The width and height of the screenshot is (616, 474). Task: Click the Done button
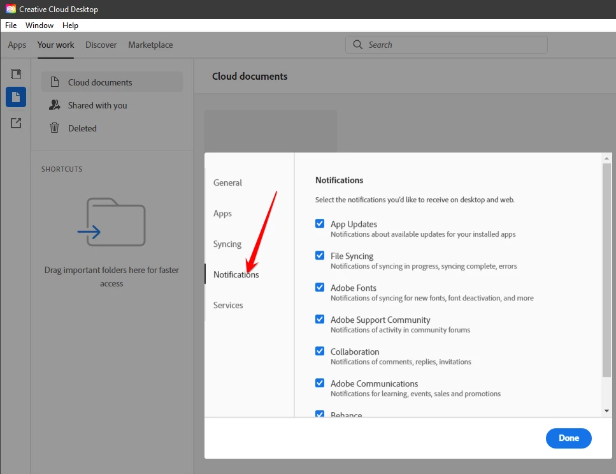pos(568,438)
